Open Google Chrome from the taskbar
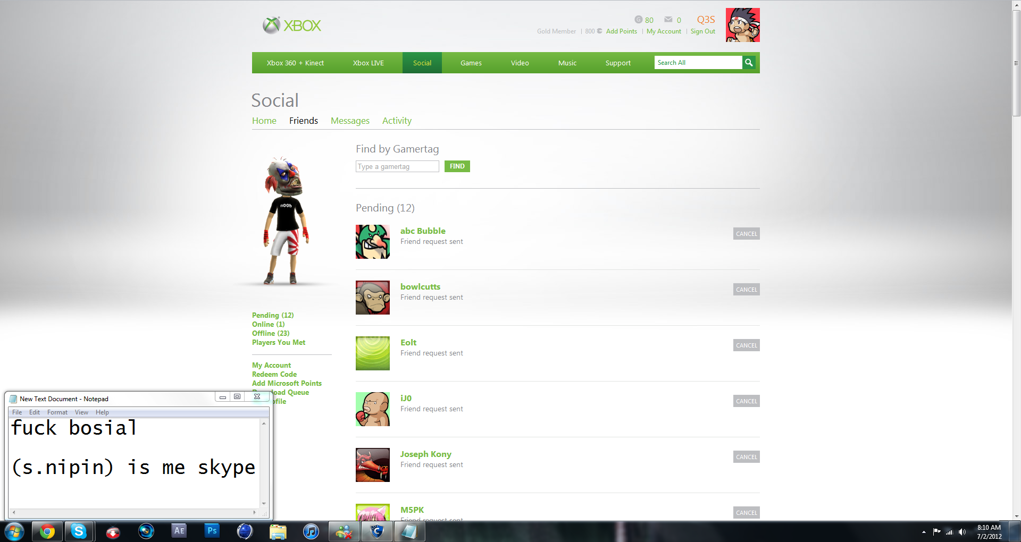Image resolution: width=1021 pixels, height=542 pixels. click(47, 531)
